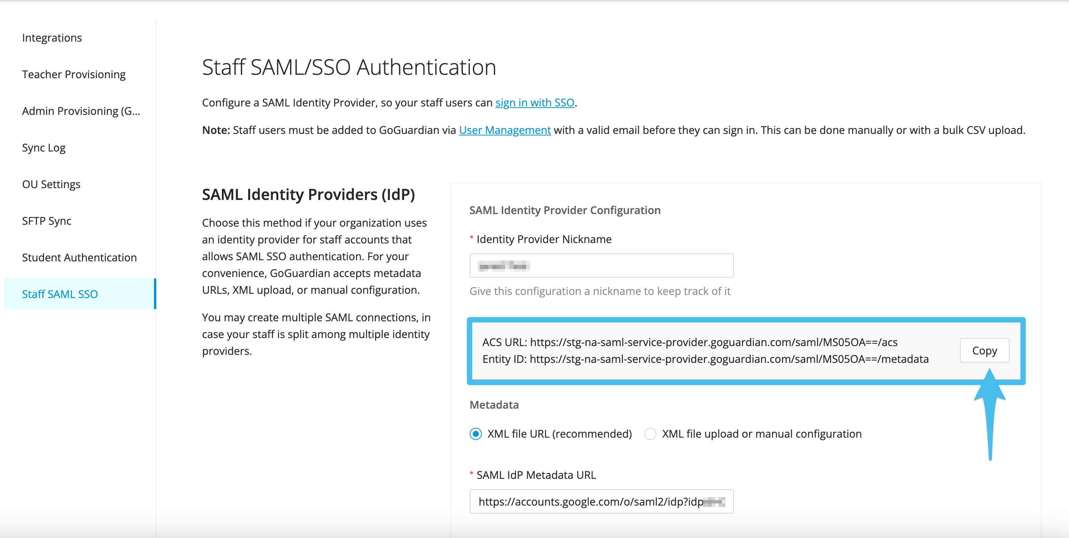Follow the 'sign in with SSO' link
The height and width of the screenshot is (538, 1069).
point(534,103)
